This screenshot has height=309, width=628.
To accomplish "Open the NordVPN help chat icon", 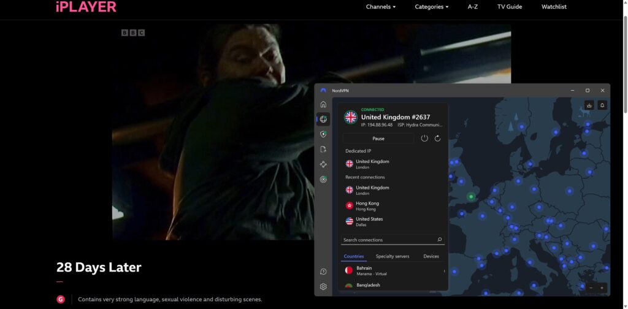I will tap(323, 272).
